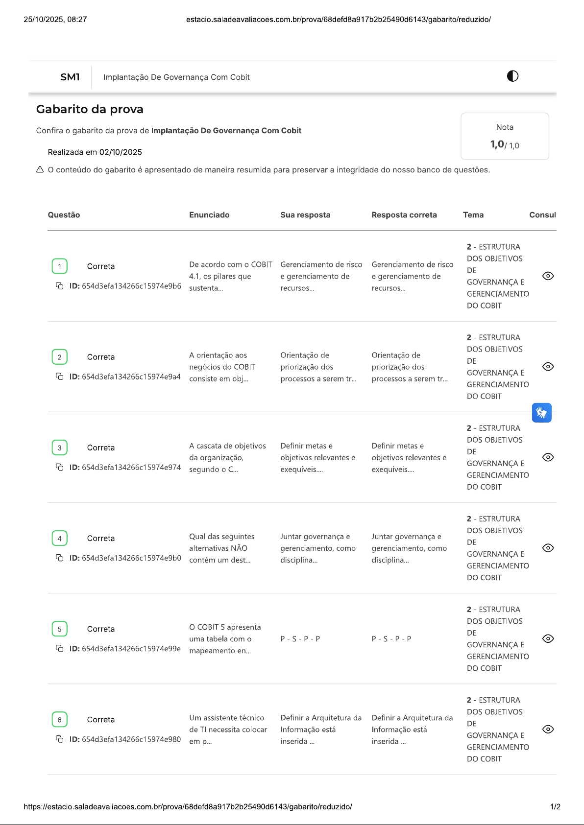
Task: View question 3 details with eye icon
Action: (x=548, y=457)
